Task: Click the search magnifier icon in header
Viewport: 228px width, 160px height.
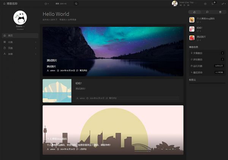Action: point(76,3)
